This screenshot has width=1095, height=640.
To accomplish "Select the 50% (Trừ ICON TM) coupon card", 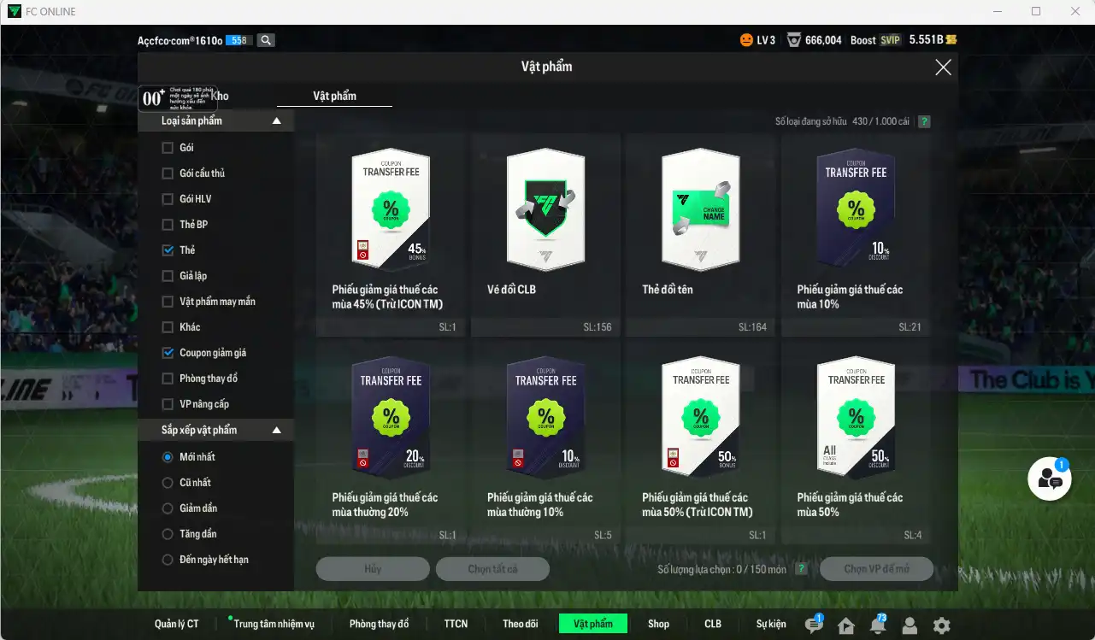I will point(701,443).
